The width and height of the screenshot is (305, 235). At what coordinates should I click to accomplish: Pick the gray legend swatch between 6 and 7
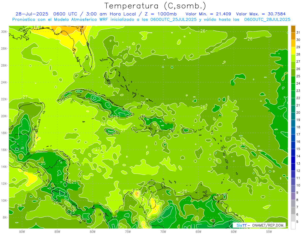293,211
